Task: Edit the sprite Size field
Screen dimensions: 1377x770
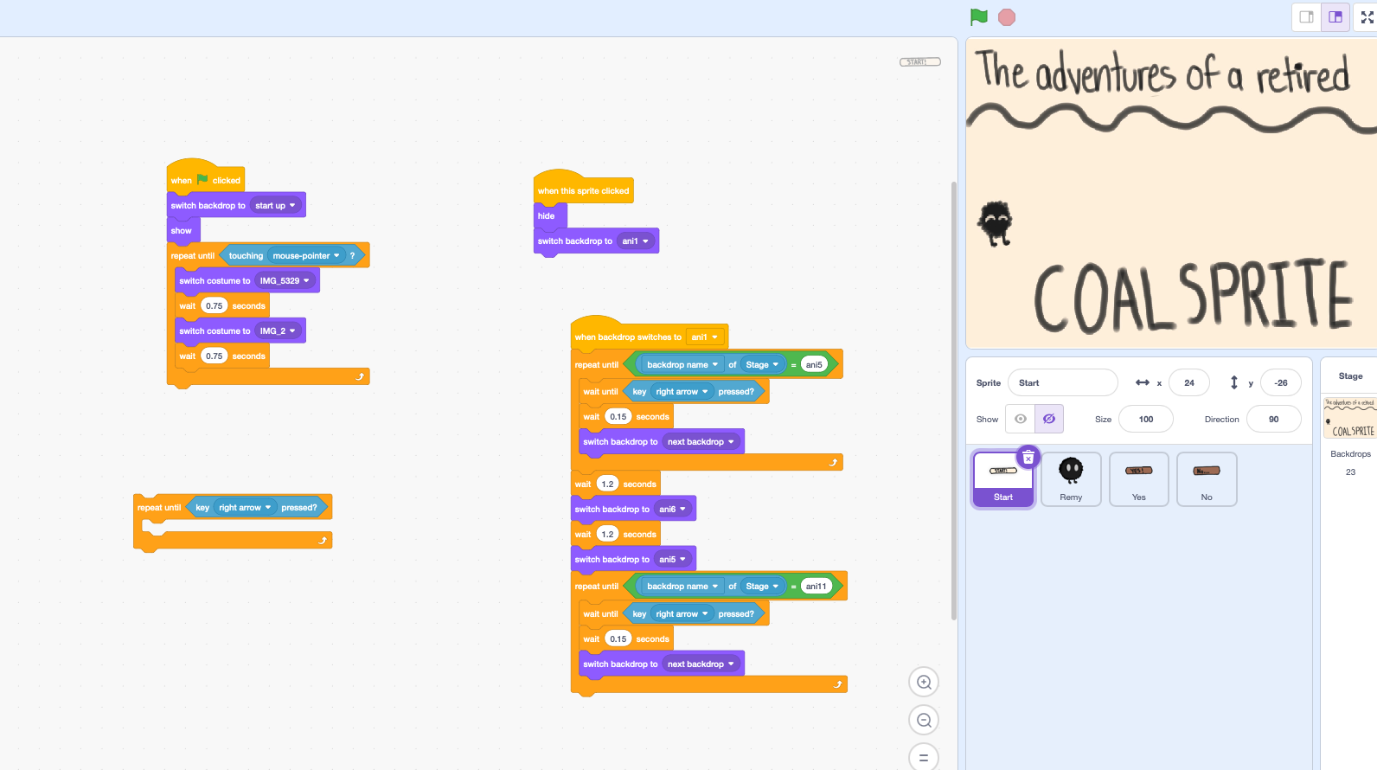Action: pos(1146,419)
